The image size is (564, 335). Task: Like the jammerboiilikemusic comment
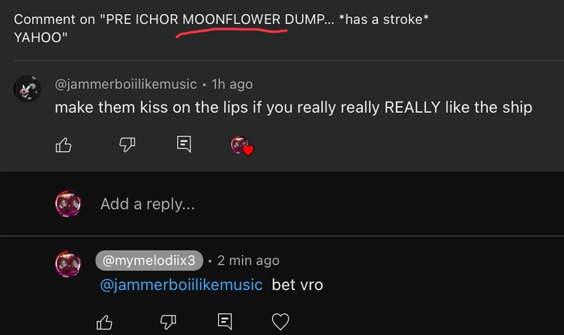tap(63, 145)
